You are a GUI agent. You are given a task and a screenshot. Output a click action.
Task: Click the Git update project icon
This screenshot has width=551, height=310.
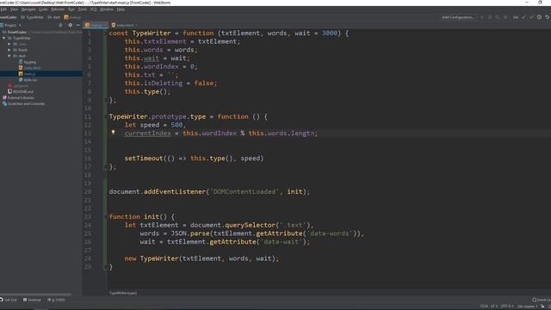[523, 17]
